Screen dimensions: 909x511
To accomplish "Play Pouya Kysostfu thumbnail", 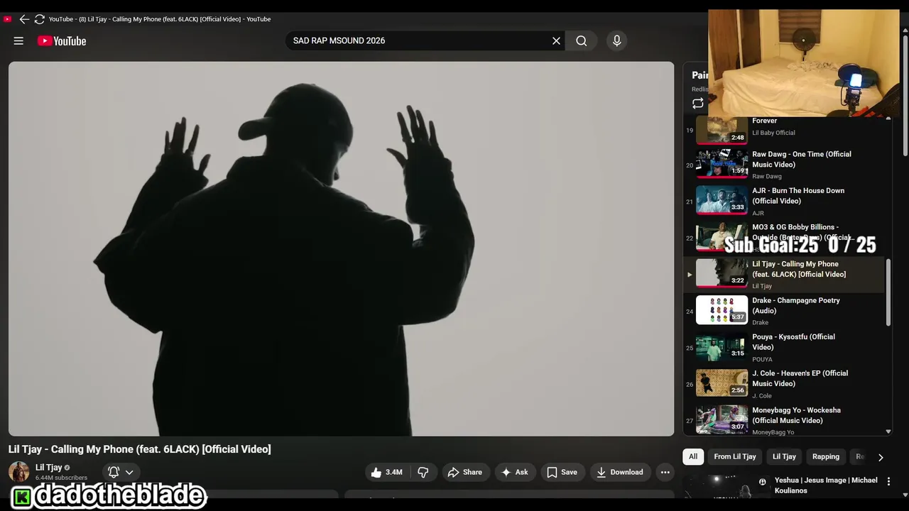I will 722,346.
